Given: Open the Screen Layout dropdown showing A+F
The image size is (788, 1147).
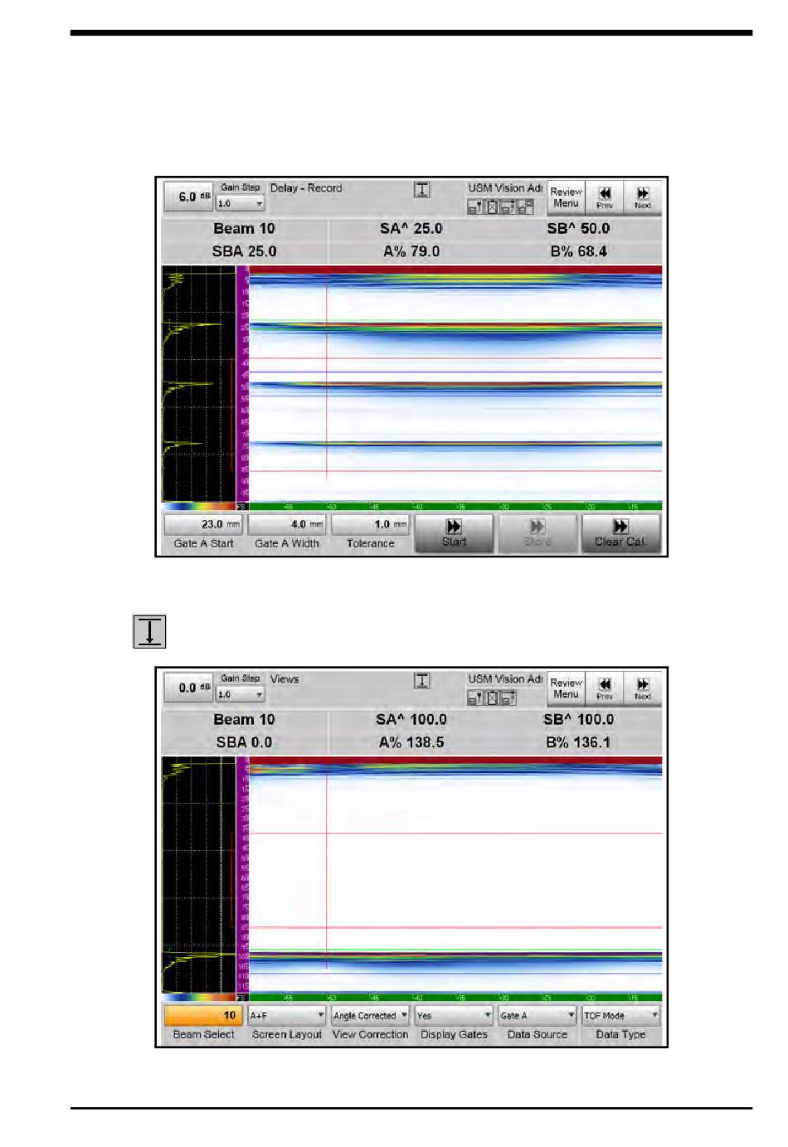Looking at the screenshot, I should [x=287, y=1015].
